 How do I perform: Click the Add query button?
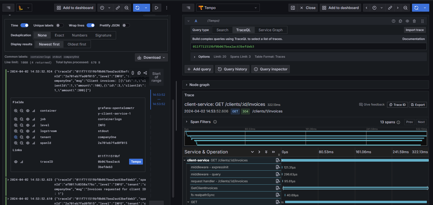click(x=199, y=69)
